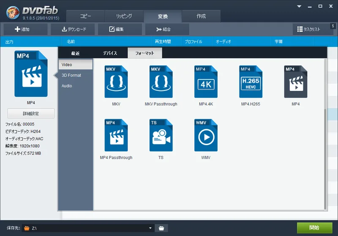Click the large MP4 profile icon on left
The width and height of the screenshot is (338, 236).
pos(31,74)
